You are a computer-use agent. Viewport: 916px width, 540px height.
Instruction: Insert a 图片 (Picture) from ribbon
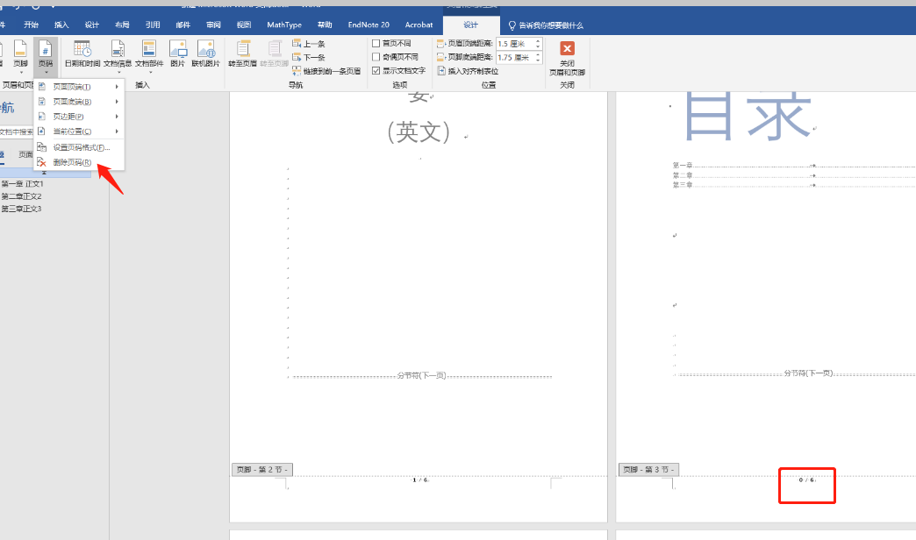[177, 53]
